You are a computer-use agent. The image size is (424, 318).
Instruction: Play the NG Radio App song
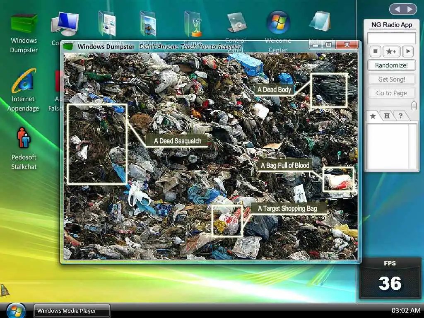408,51
